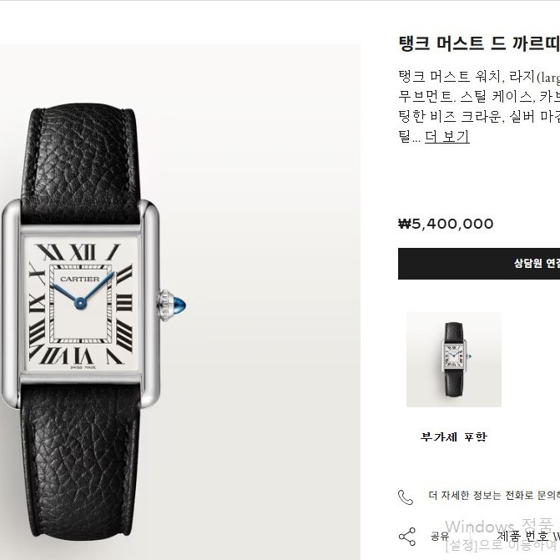Click the SWISS MADE text on the dial
Screen dimensions: 560x560
tap(83, 367)
